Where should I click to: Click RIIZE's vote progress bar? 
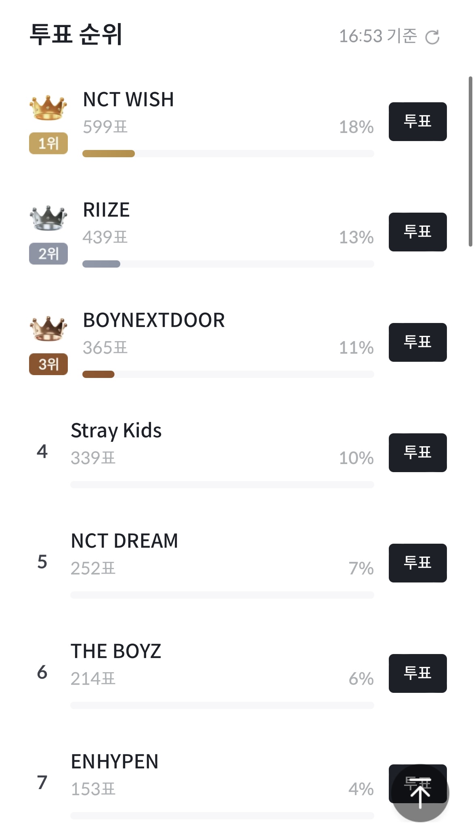click(x=101, y=264)
